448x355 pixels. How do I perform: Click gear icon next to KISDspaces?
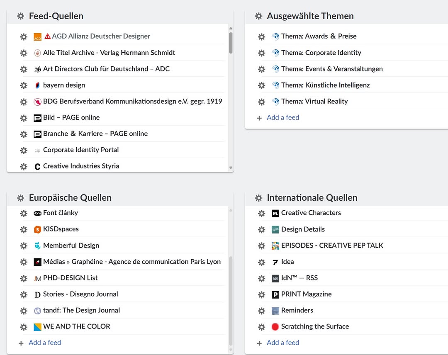[24, 229]
